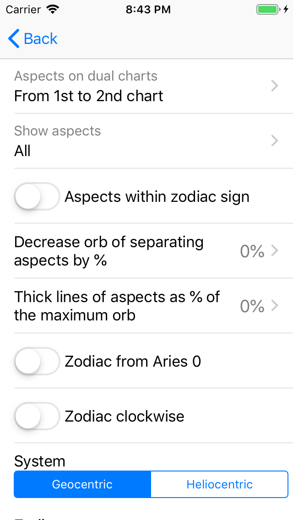Turn on Zodiac clockwise switch
The width and height of the screenshot is (293, 520).
tap(37, 416)
